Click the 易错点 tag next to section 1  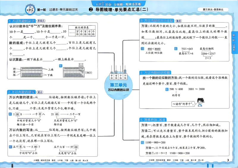[x=41, y=21]
